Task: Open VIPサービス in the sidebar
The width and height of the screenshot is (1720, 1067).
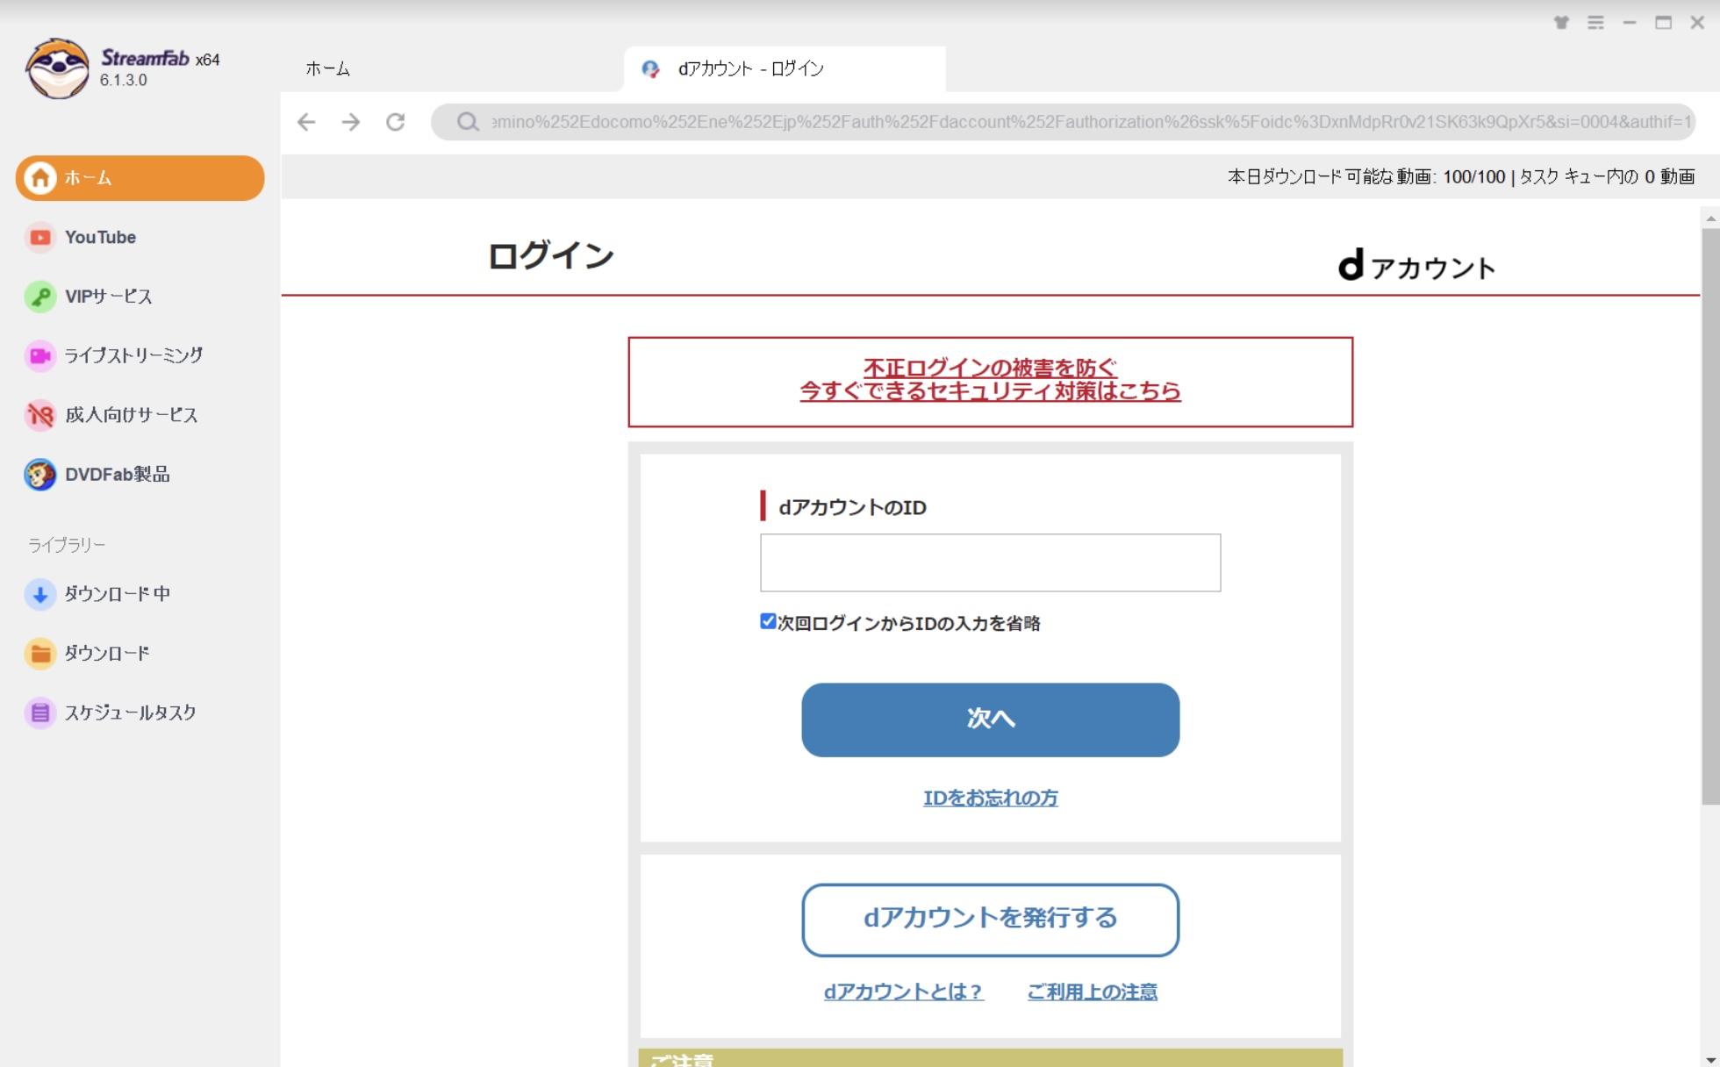Action: click(x=109, y=297)
